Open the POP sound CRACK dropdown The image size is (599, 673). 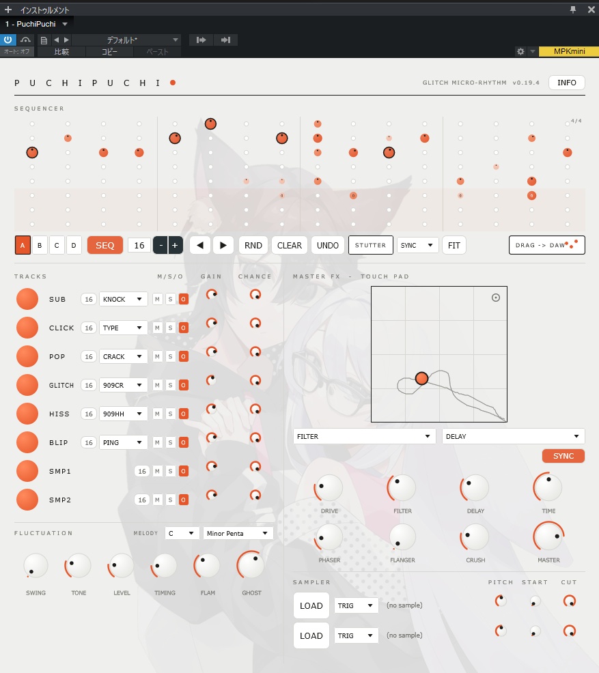pyautogui.click(x=123, y=357)
